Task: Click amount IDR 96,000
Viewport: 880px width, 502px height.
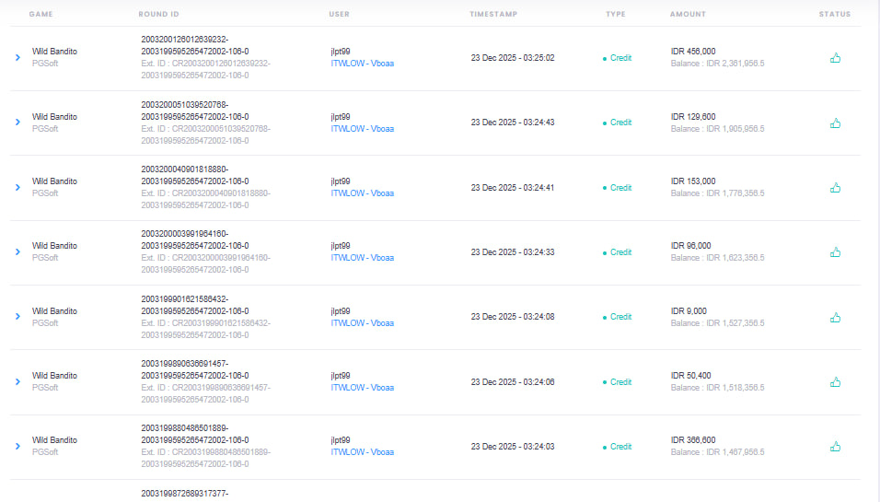Action: tap(691, 246)
